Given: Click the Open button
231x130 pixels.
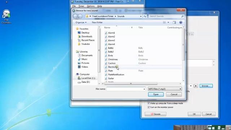Looking at the screenshot, I should pyautogui.click(x=156, y=94).
